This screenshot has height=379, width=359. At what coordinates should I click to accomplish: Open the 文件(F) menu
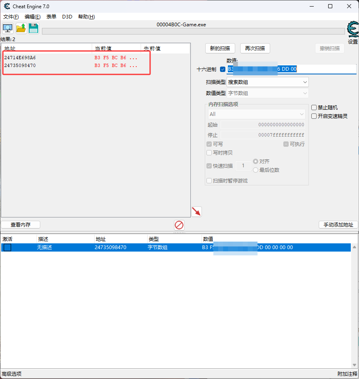coord(11,17)
